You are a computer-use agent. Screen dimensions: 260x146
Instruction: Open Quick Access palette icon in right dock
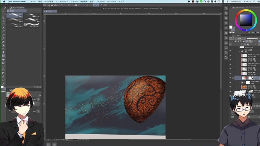pos(226,8)
